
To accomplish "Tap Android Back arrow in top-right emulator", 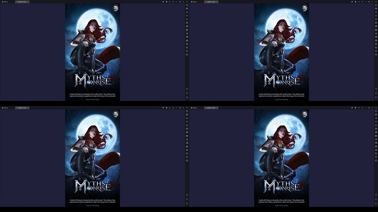I will [376, 89].
